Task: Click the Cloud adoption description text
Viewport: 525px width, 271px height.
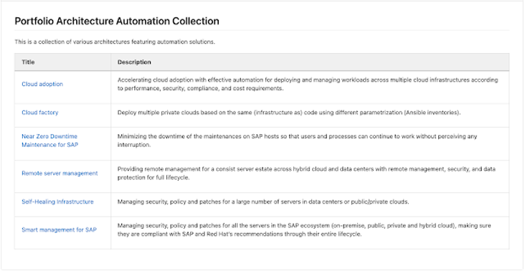Action: click(x=308, y=85)
